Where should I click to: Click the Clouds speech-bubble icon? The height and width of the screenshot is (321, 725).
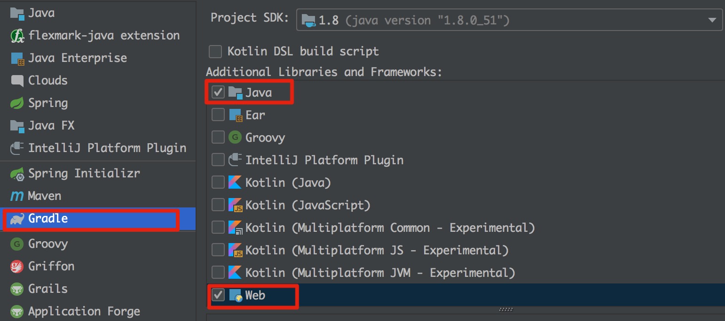click(x=17, y=81)
